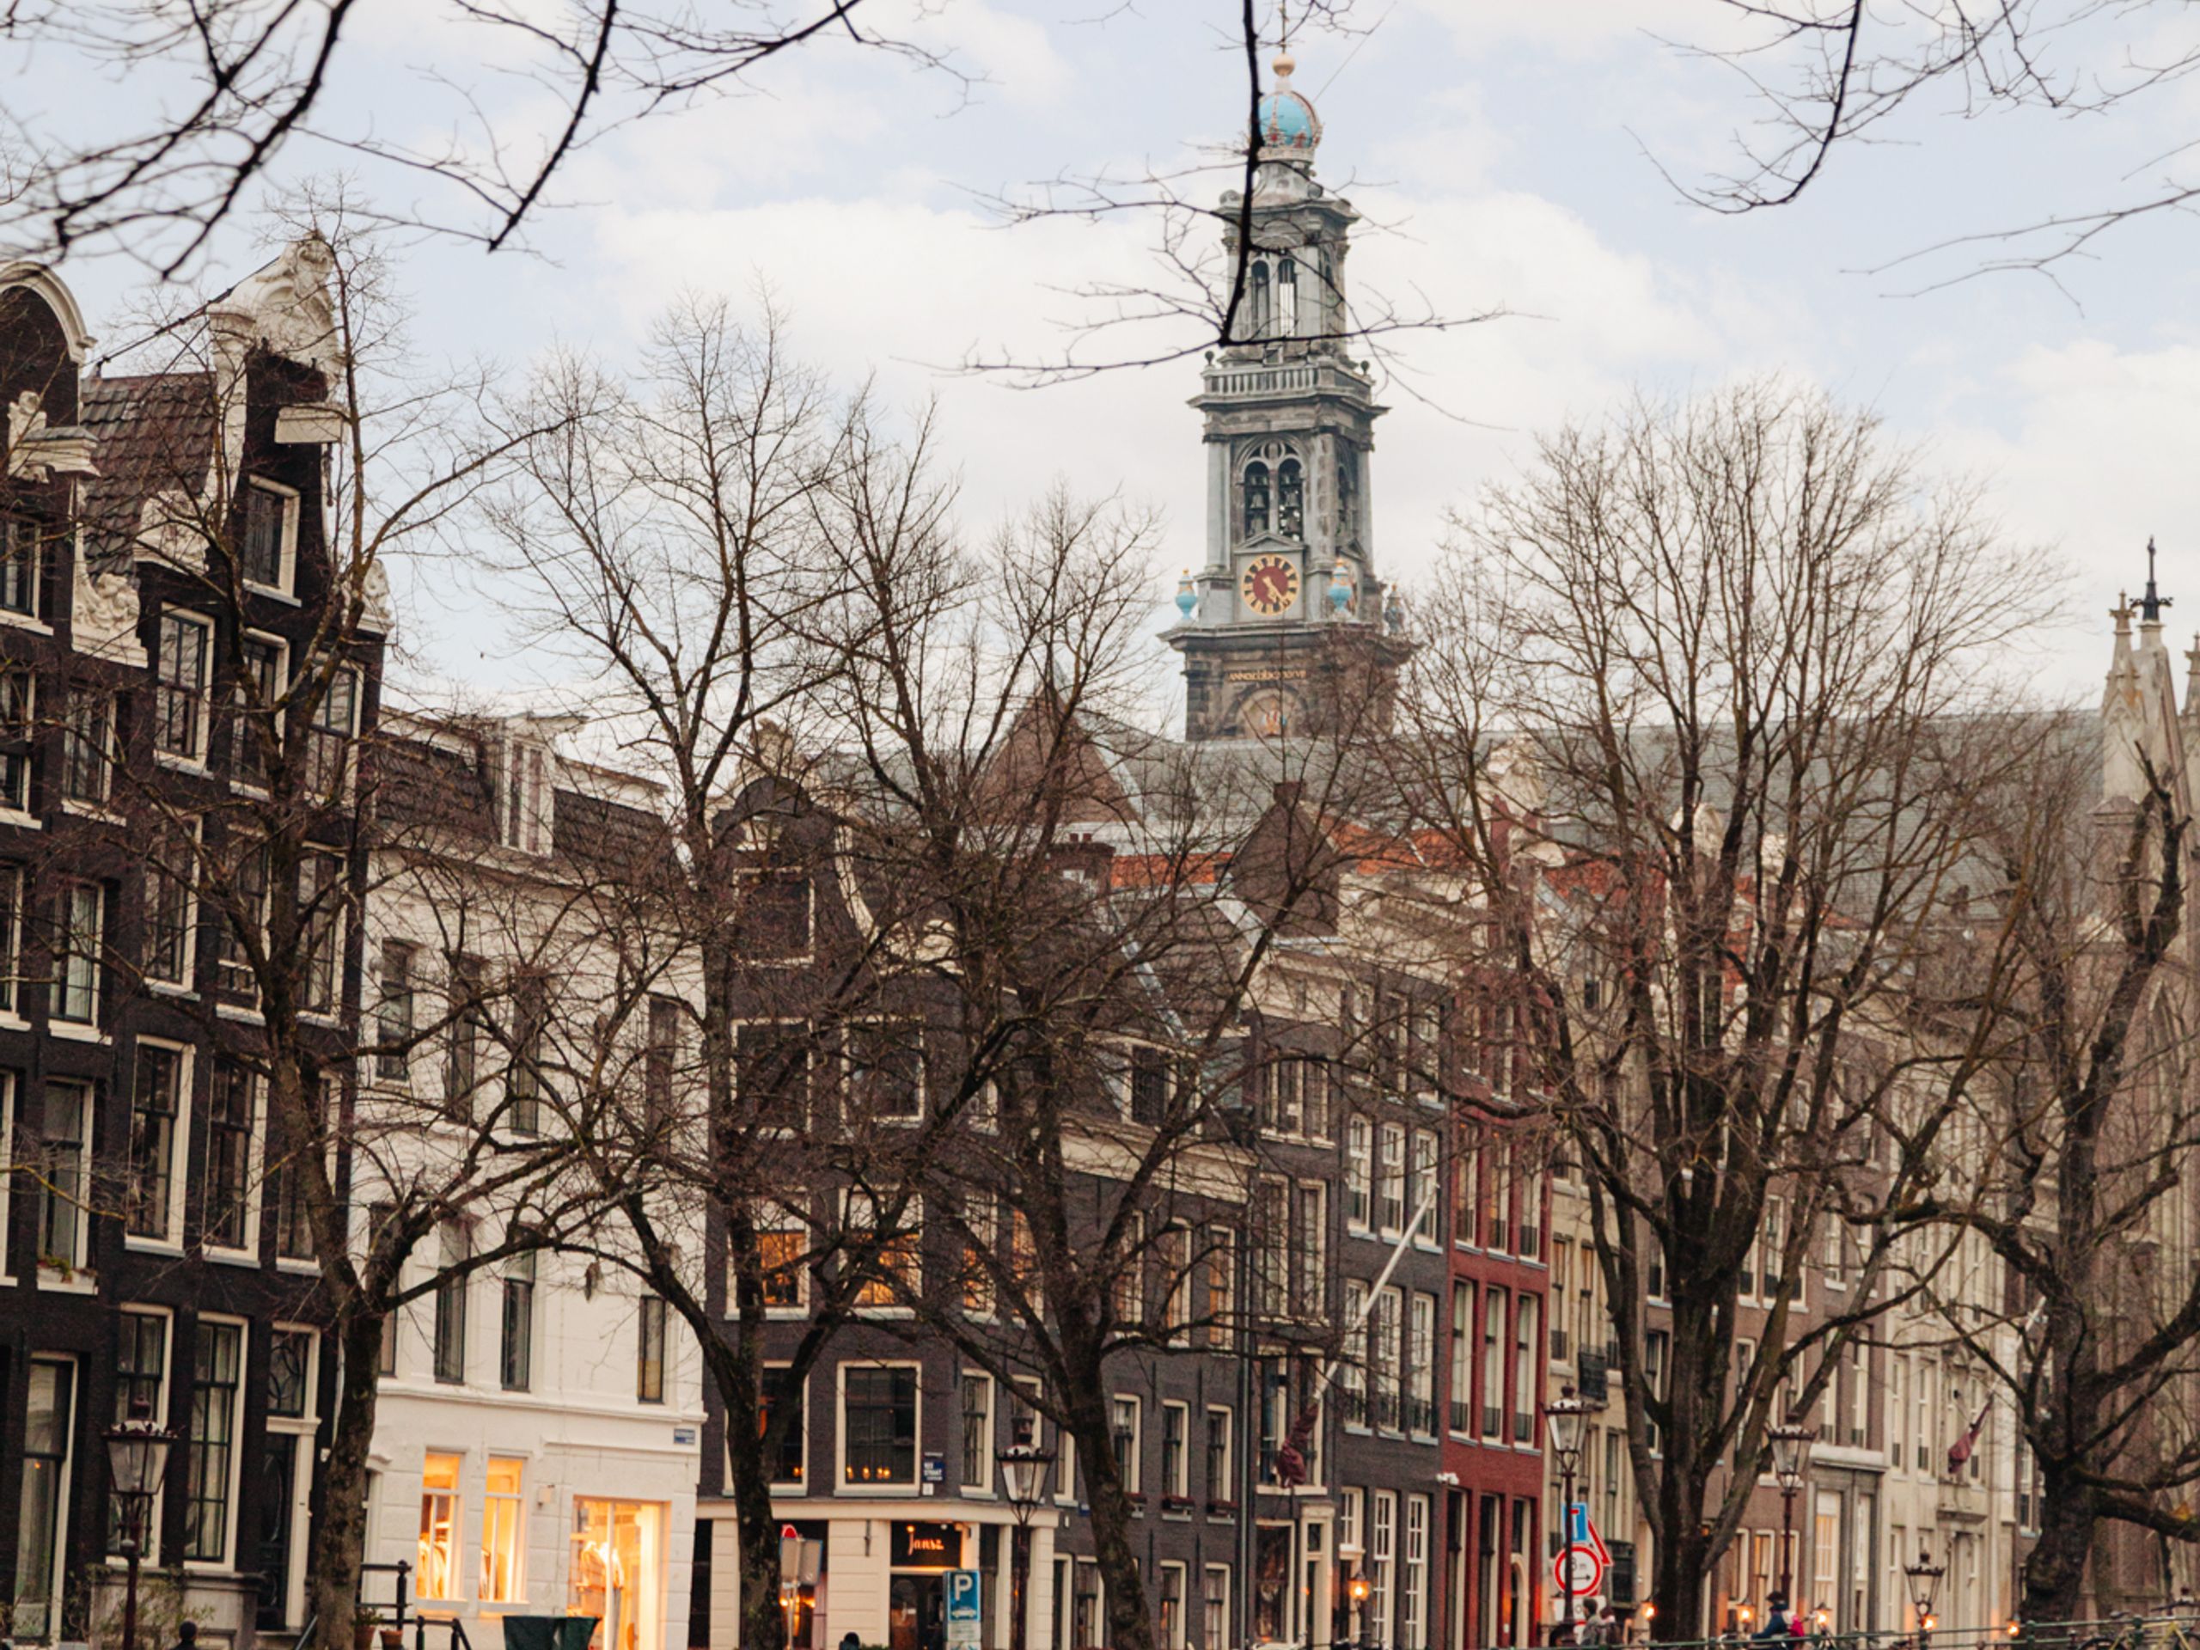Select the Westerkerk clock tower spire
The height and width of the screenshot is (1650, 2200).
(1281, 298)
